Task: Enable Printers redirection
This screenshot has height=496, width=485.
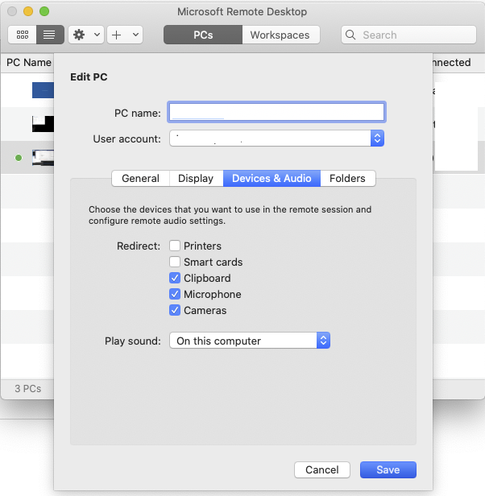Action: [175, 246]
